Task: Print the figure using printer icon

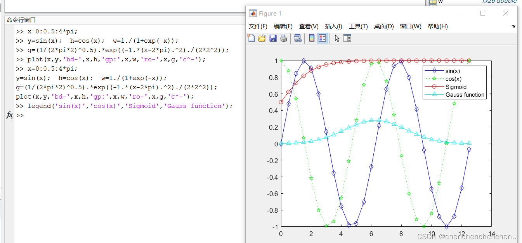Action: point(284,38)
